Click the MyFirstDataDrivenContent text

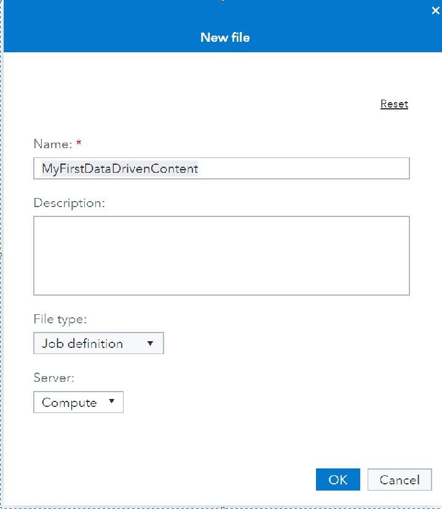coord(120,168)
